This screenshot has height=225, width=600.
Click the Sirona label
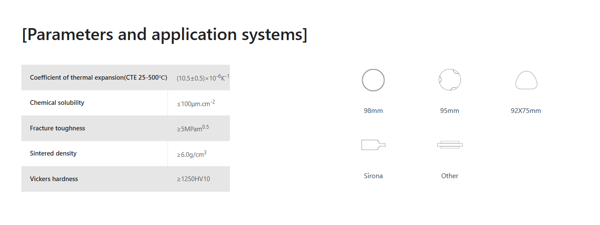click(373, 176)
